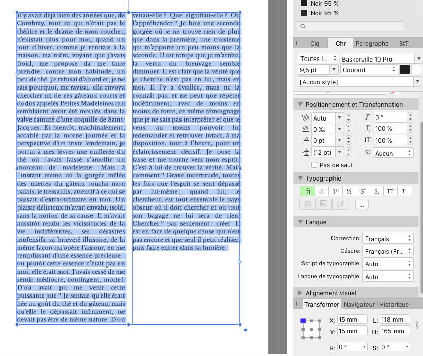Click the L width 118 mm field
The width and height of the screenshot is (423, 356).
[x=395, y=319]
